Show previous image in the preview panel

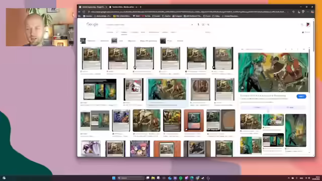point(286,49)
